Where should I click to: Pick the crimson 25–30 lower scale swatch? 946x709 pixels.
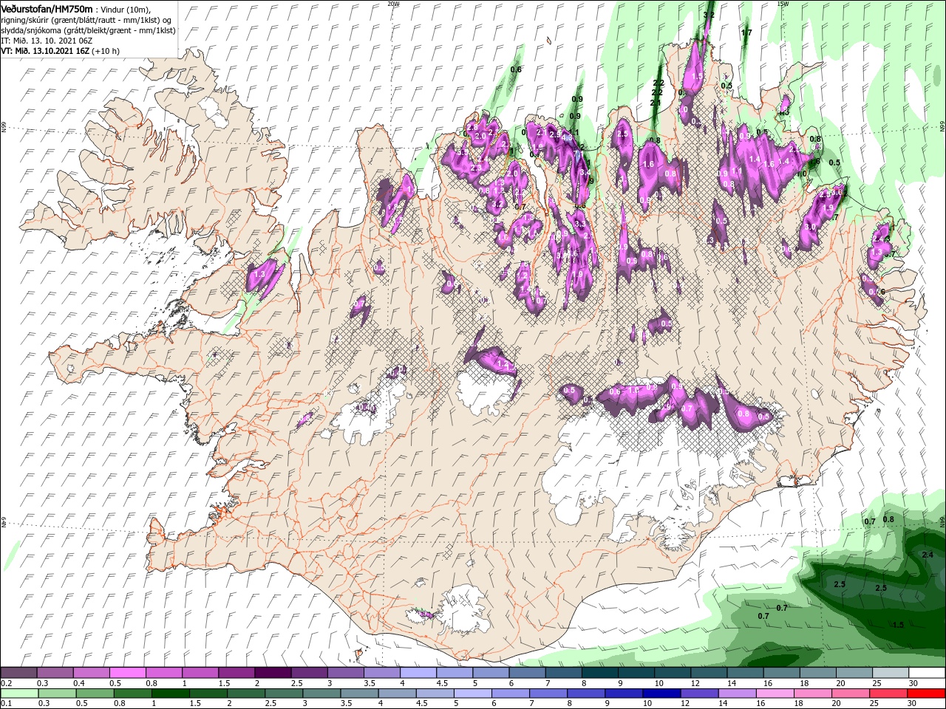tap(888, 693)
